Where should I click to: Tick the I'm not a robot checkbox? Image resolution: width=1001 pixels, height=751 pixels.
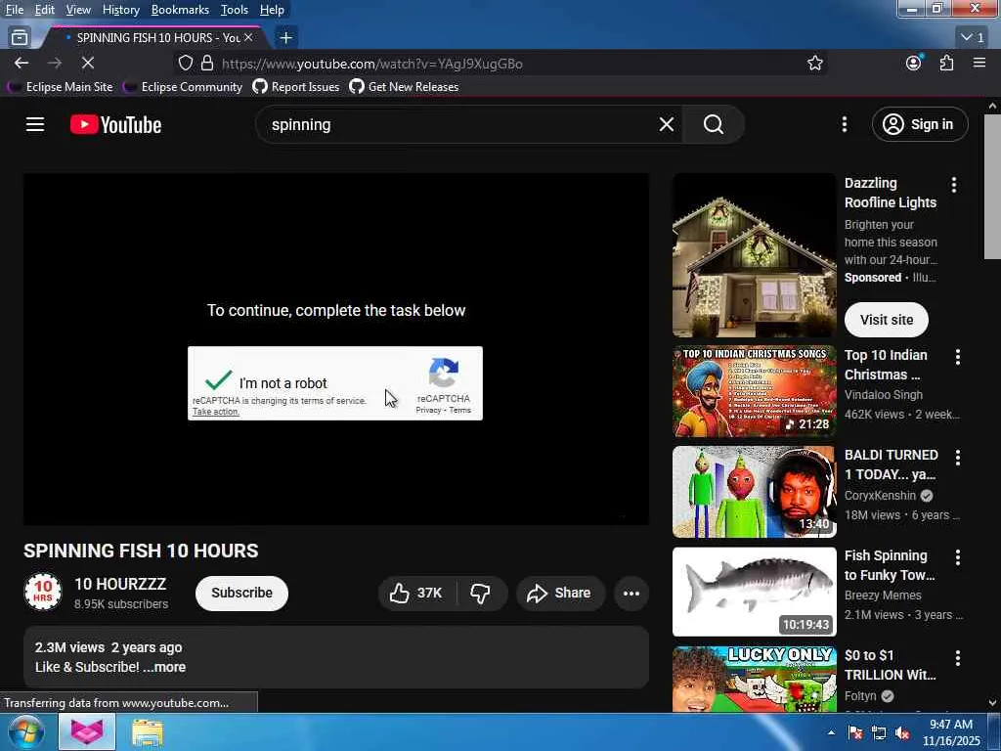pos(218,380)
